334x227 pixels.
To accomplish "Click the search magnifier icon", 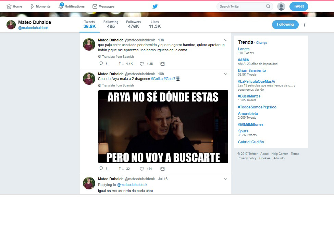I will pyautogui.click(x=268, y=6).
